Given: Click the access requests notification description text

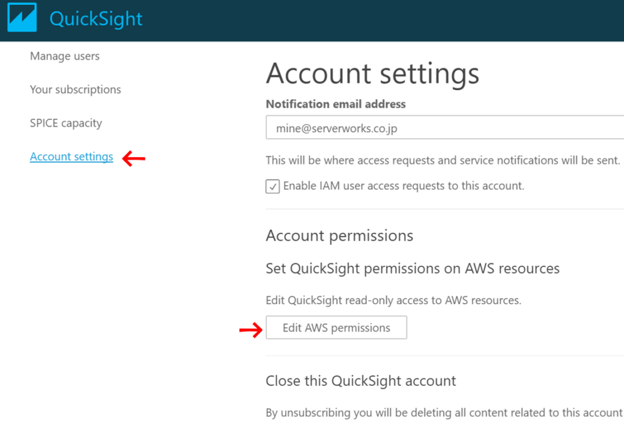Looking at the screenshot, I should pyautogui.click(x=442, y=160).
